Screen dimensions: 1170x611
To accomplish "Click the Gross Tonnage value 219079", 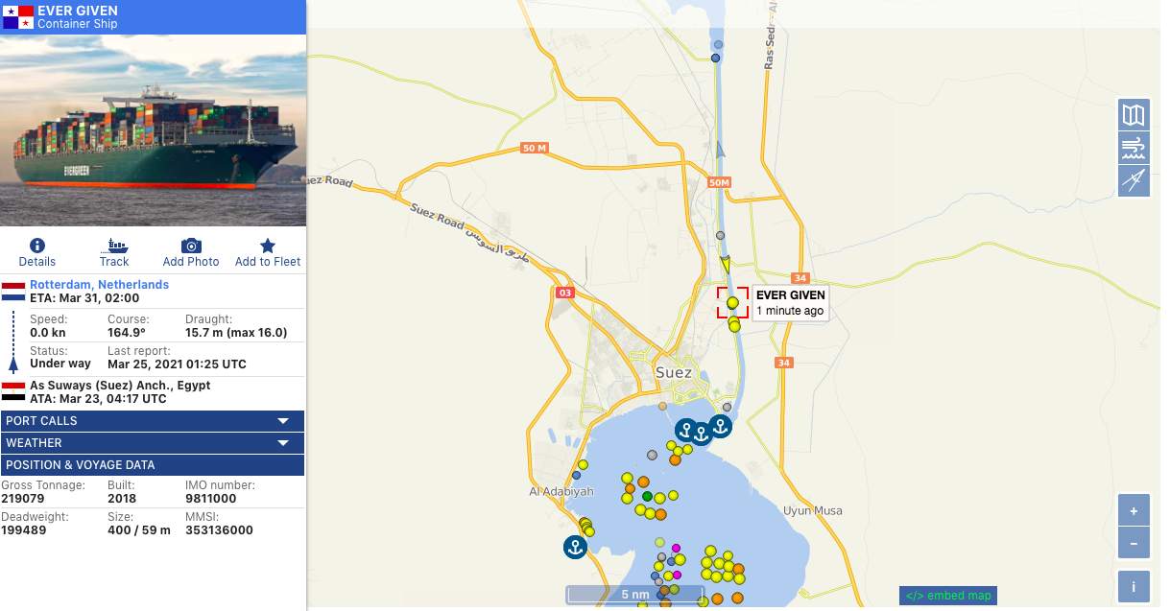I will (23, 499).
